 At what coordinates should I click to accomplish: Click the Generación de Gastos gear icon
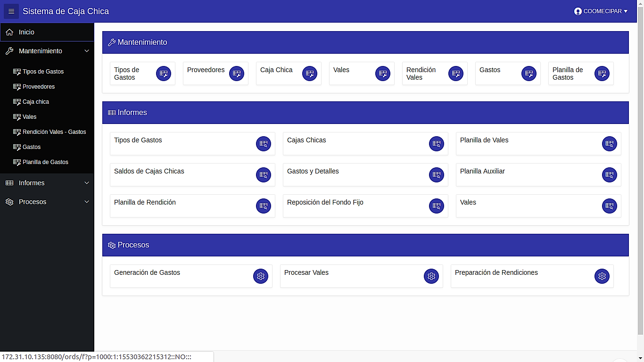[x=261, y=276]
